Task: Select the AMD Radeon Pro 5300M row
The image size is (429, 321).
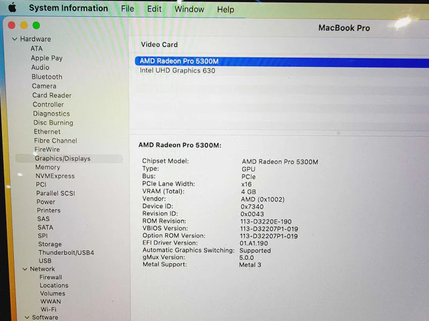Action: coord(282,62)
